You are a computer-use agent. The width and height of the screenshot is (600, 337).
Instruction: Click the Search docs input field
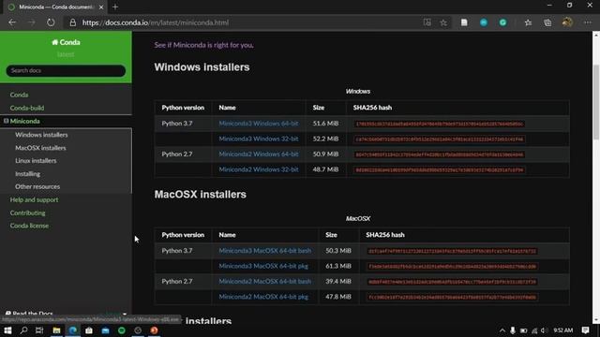66,71
